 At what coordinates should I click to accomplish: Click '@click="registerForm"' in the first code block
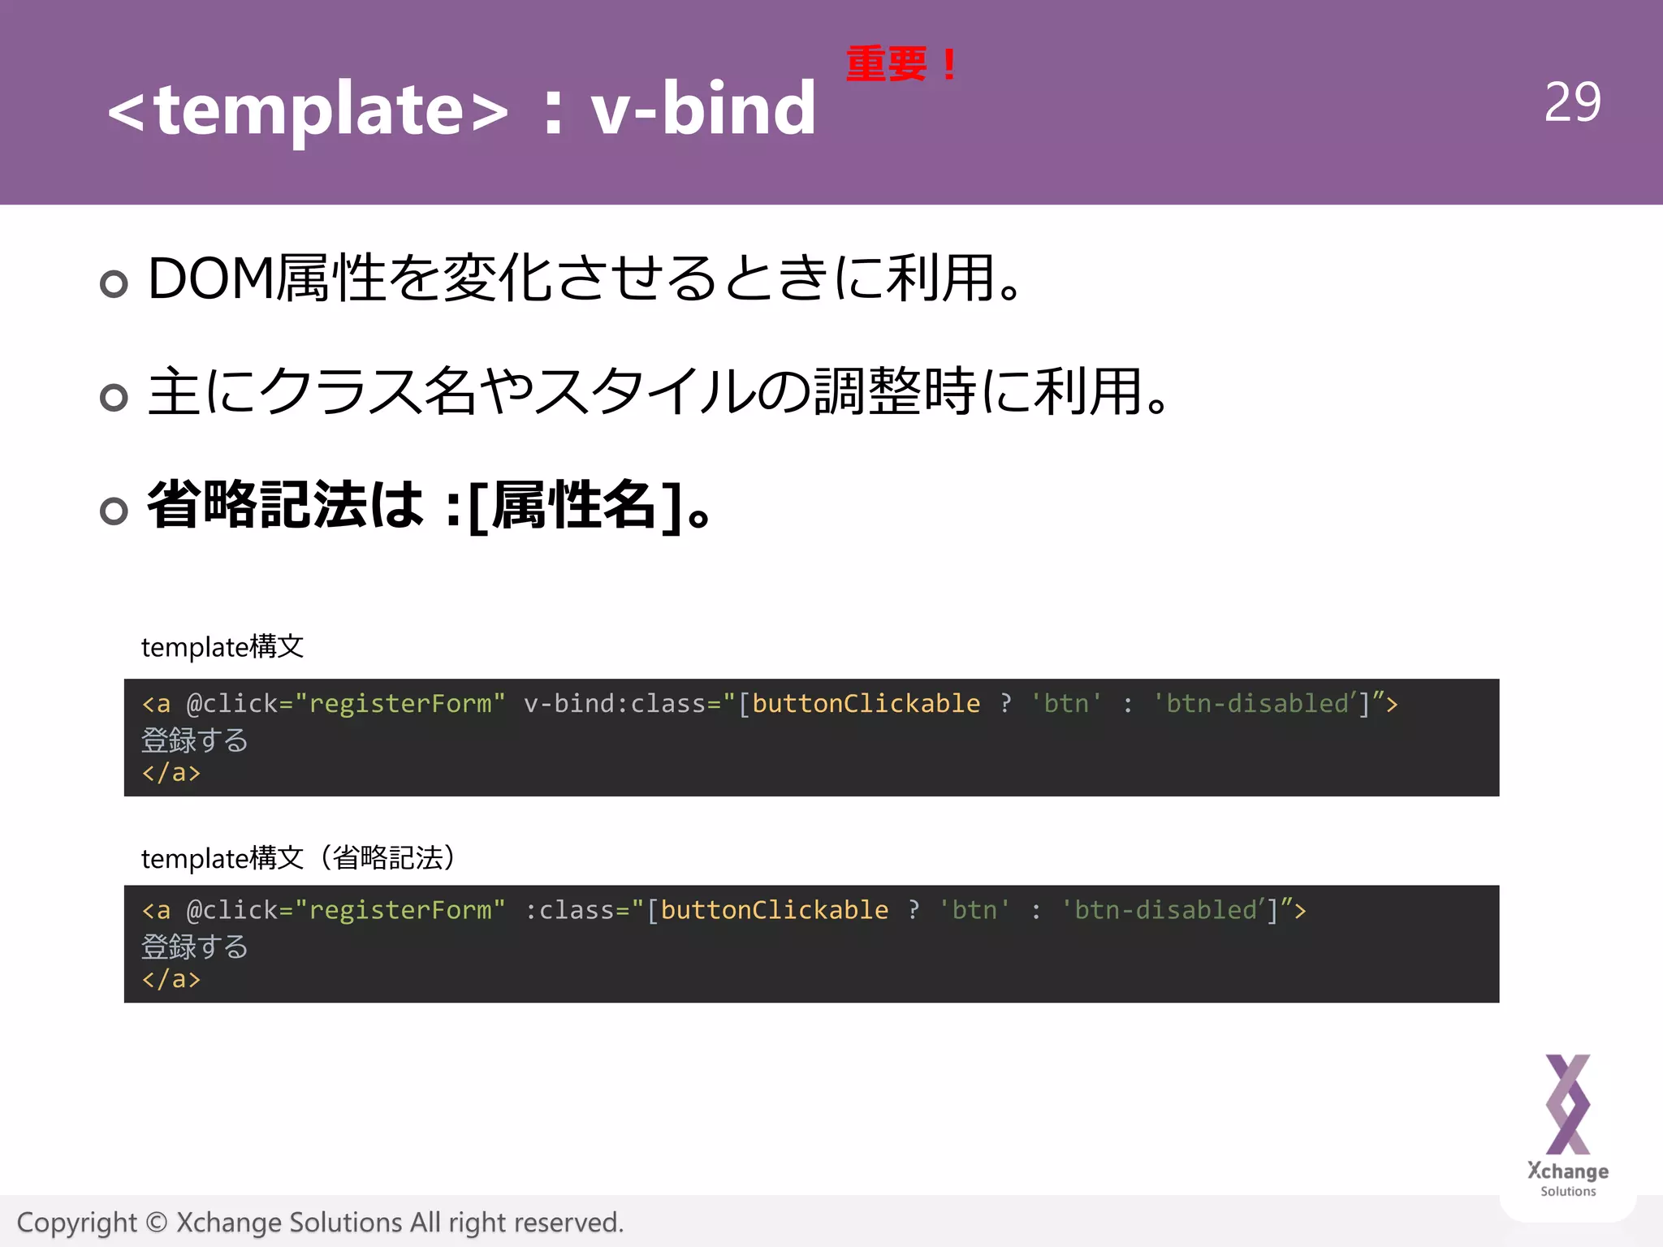click(x=346, y=703)
